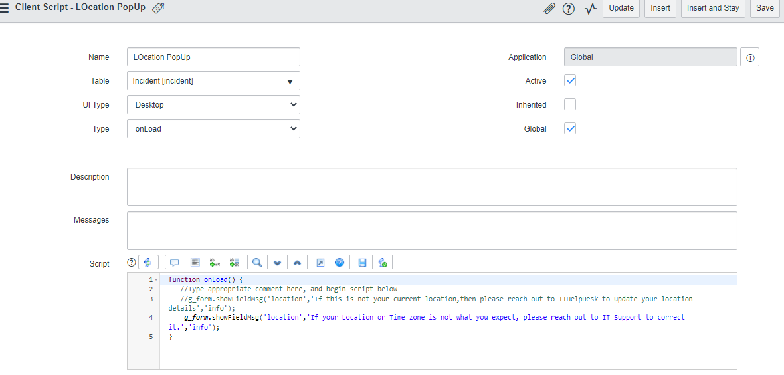Image resolution: width=784 pixels, height=375 pixels.
Task: Click the Replace icon in script toolbar
Action: (x=215, y=262)
